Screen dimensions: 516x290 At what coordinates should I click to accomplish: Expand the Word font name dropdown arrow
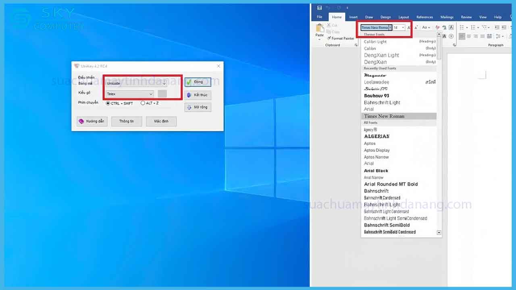coord(390,27)
